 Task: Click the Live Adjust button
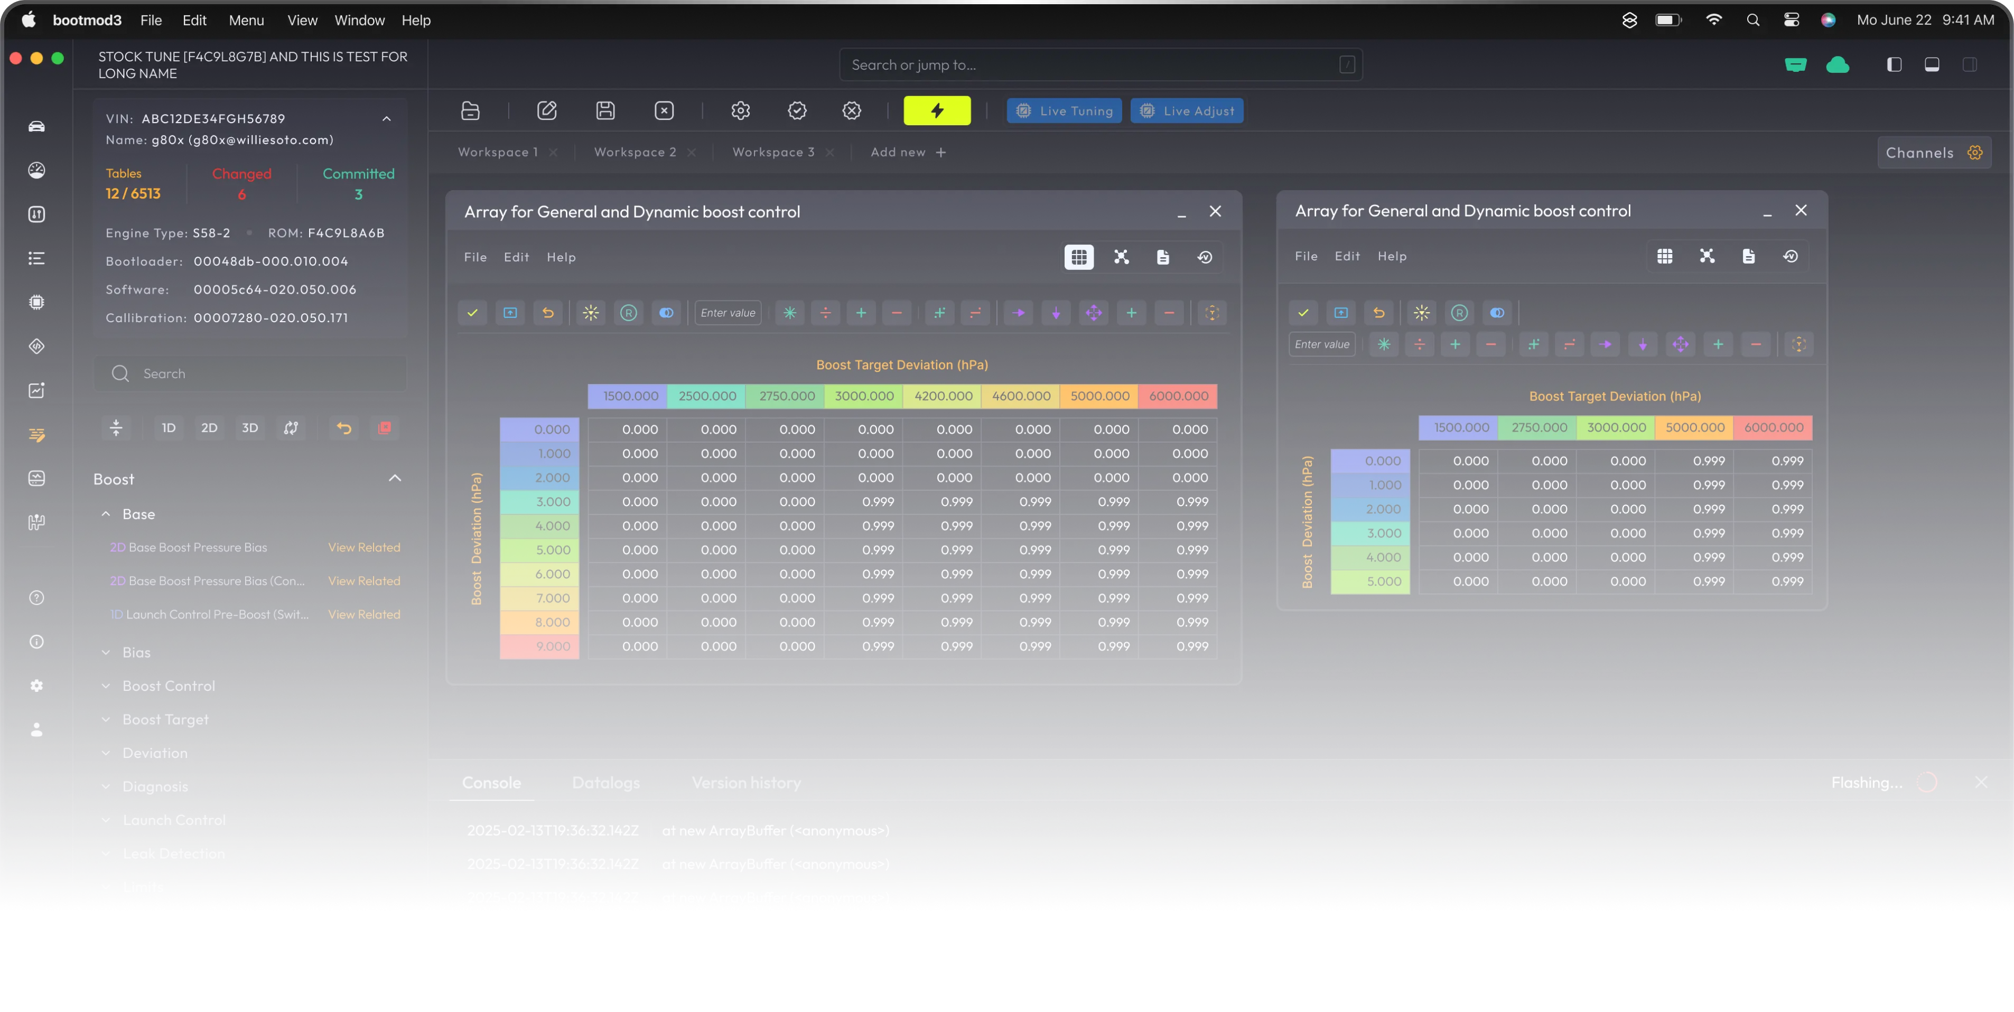click(x=1187, y=111)
